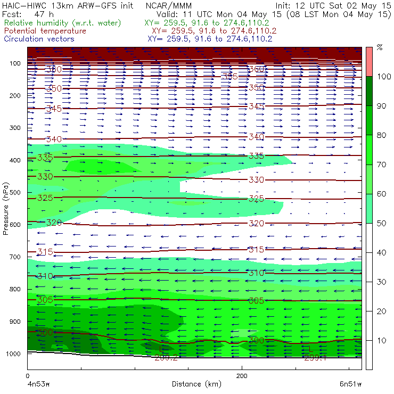Select the green XY coordinates line
This screenshot has width=394, height=394.
(x=207, y=23)
